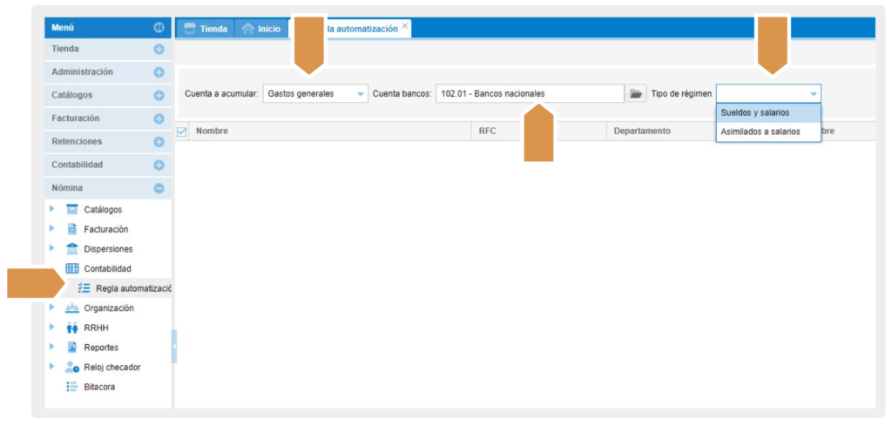Screen dimensions: 892x426
Task: Toggle the select-all checkbox in Nombre header
Action: tap(182, 132)
